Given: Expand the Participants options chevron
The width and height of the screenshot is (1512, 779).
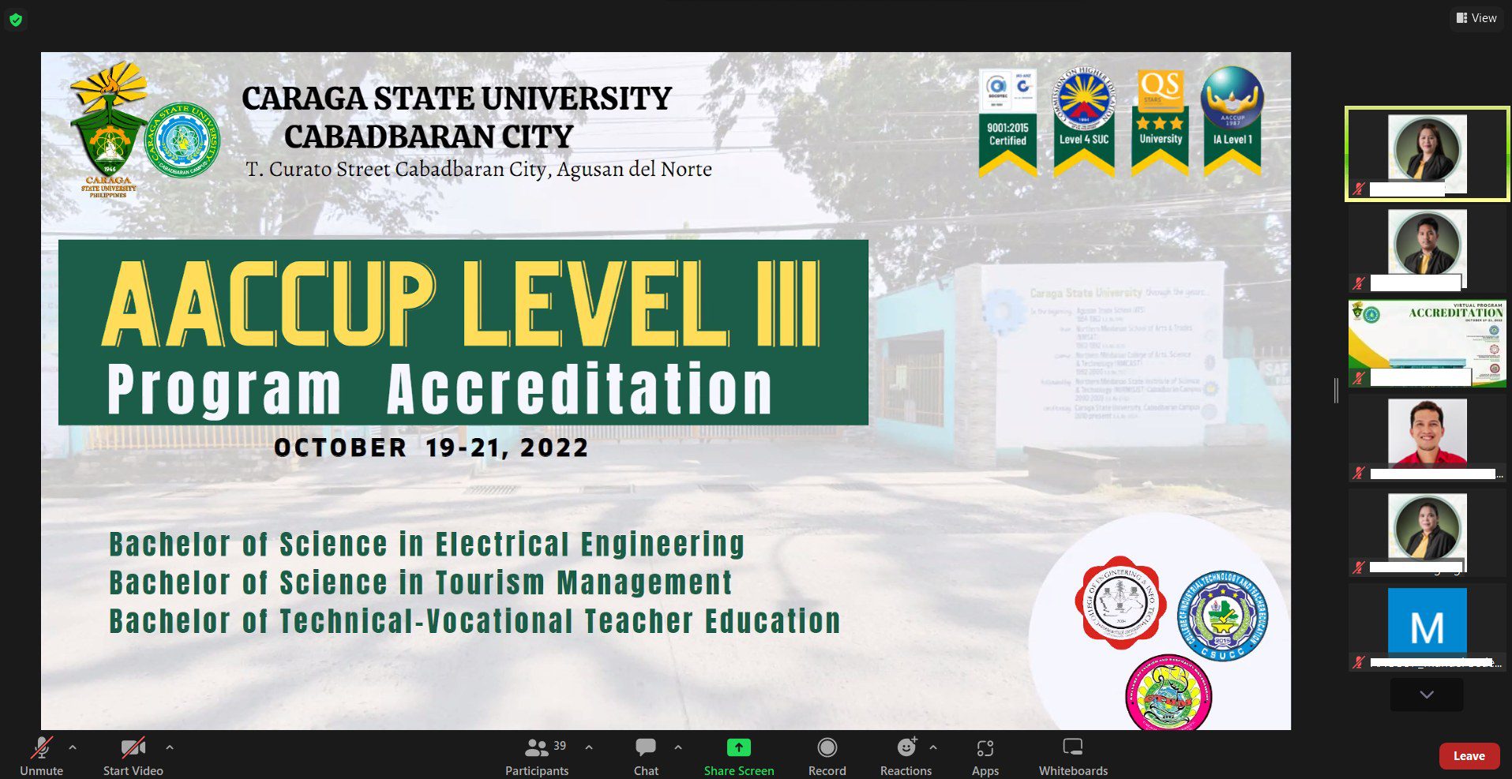Looking at the screenshot, I should [587, 748].
